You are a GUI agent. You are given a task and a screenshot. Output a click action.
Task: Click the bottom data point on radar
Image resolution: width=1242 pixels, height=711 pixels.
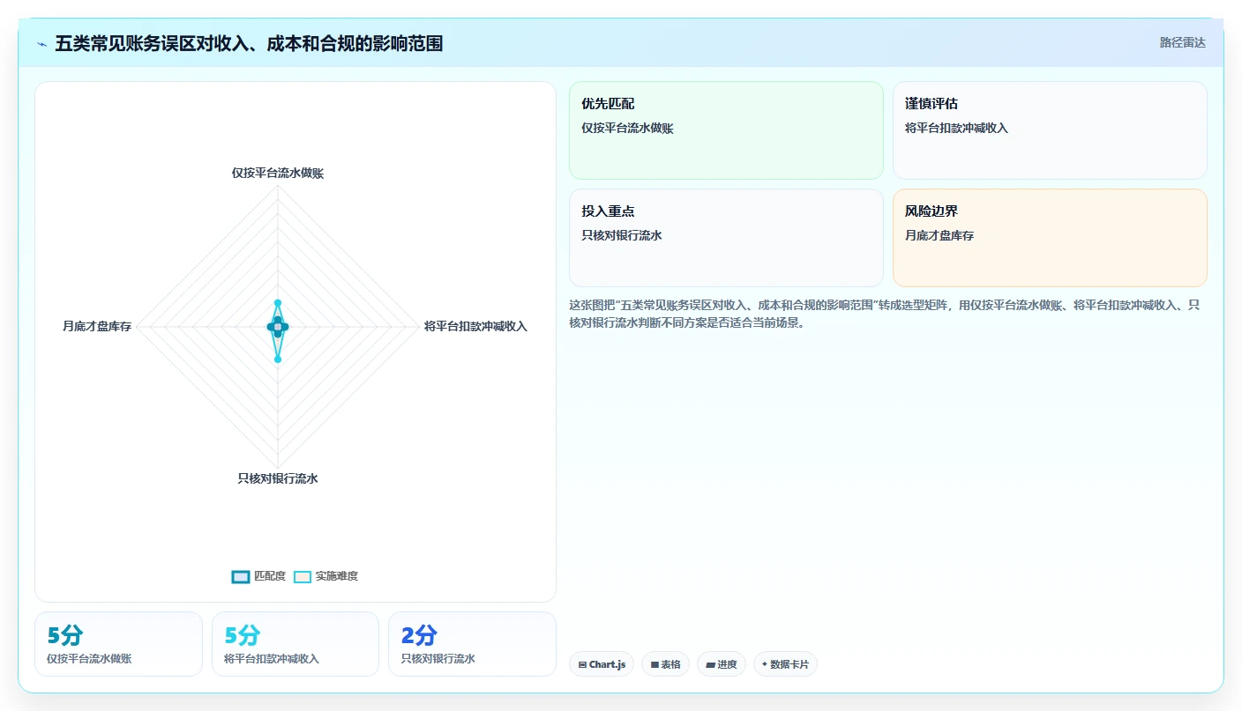pos(278,359)
